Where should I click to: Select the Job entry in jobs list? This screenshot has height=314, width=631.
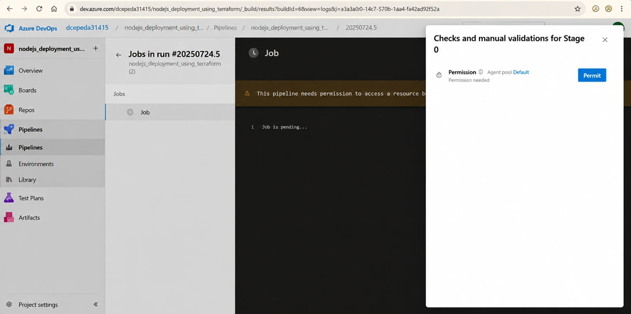(x=170, y=112)
